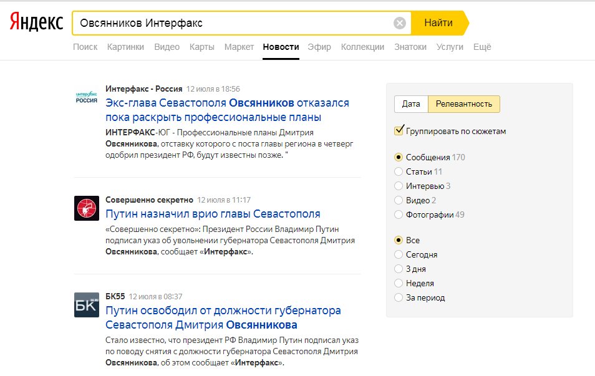Screen dimensions: 595x376
Task: Open article Путин назначил врио главы Севастополя
Action: [213, 214]
